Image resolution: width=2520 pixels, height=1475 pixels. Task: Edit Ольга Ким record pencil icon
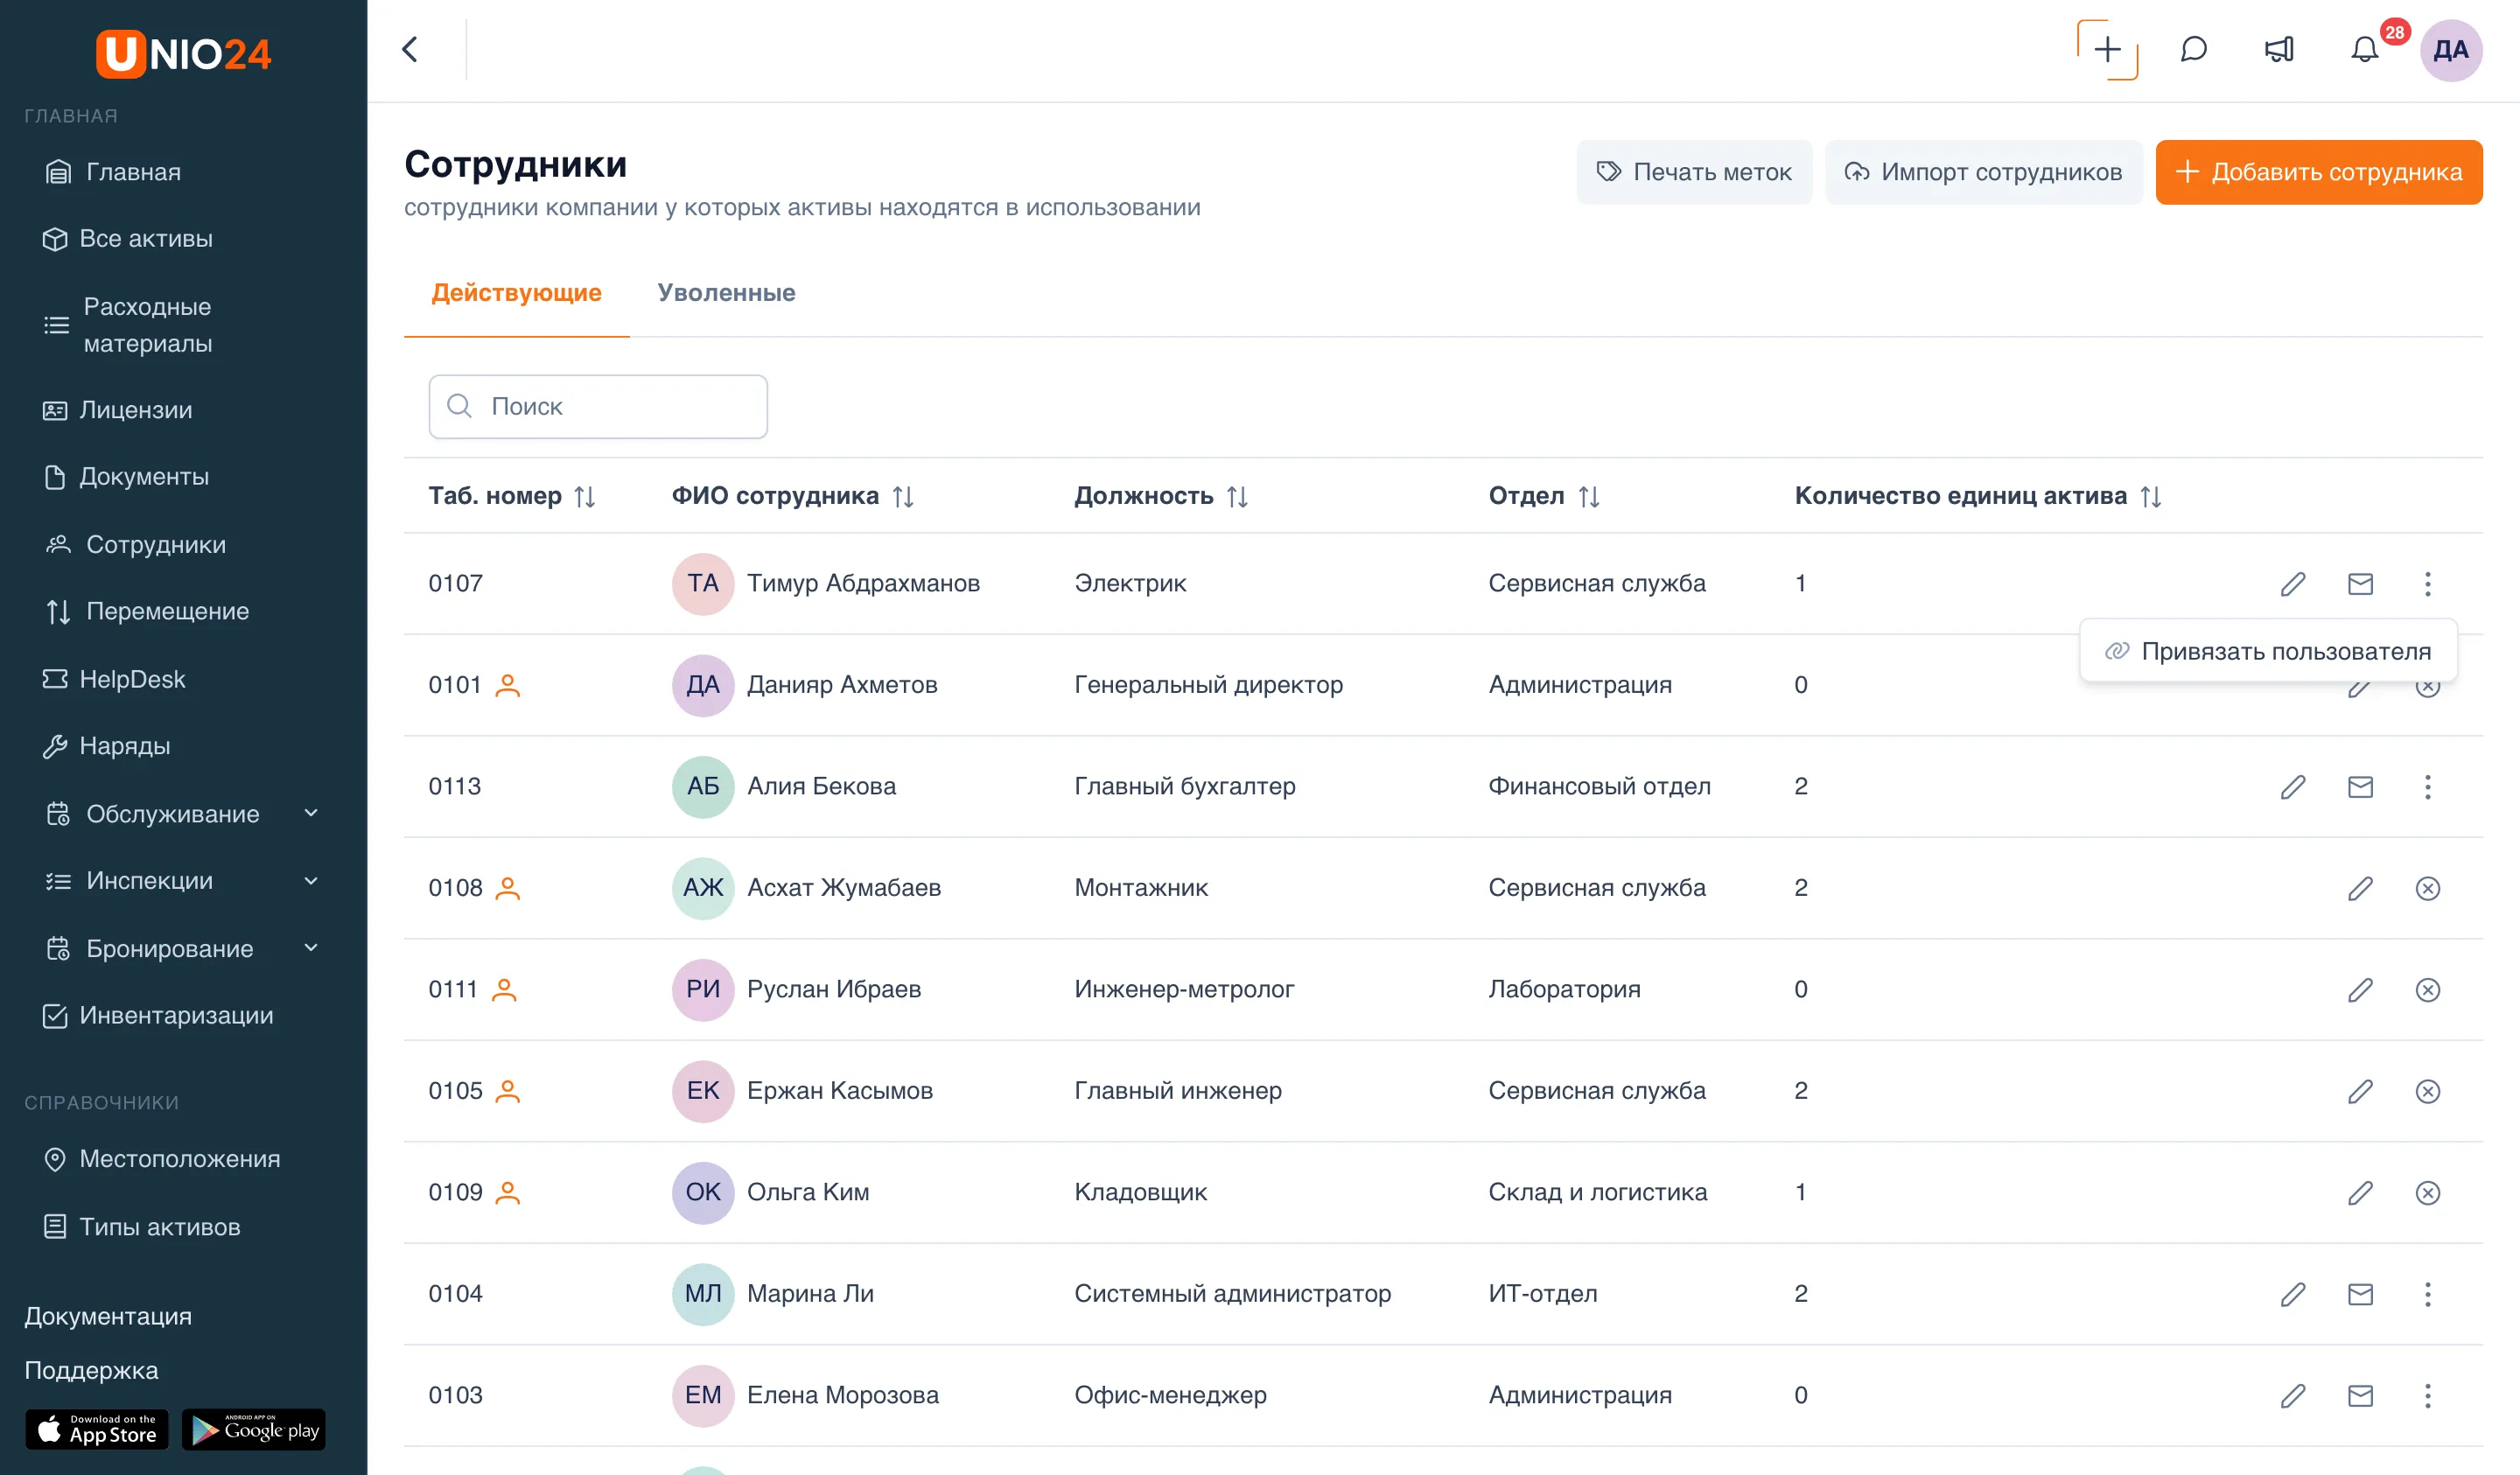[x=2360, y=1193]
